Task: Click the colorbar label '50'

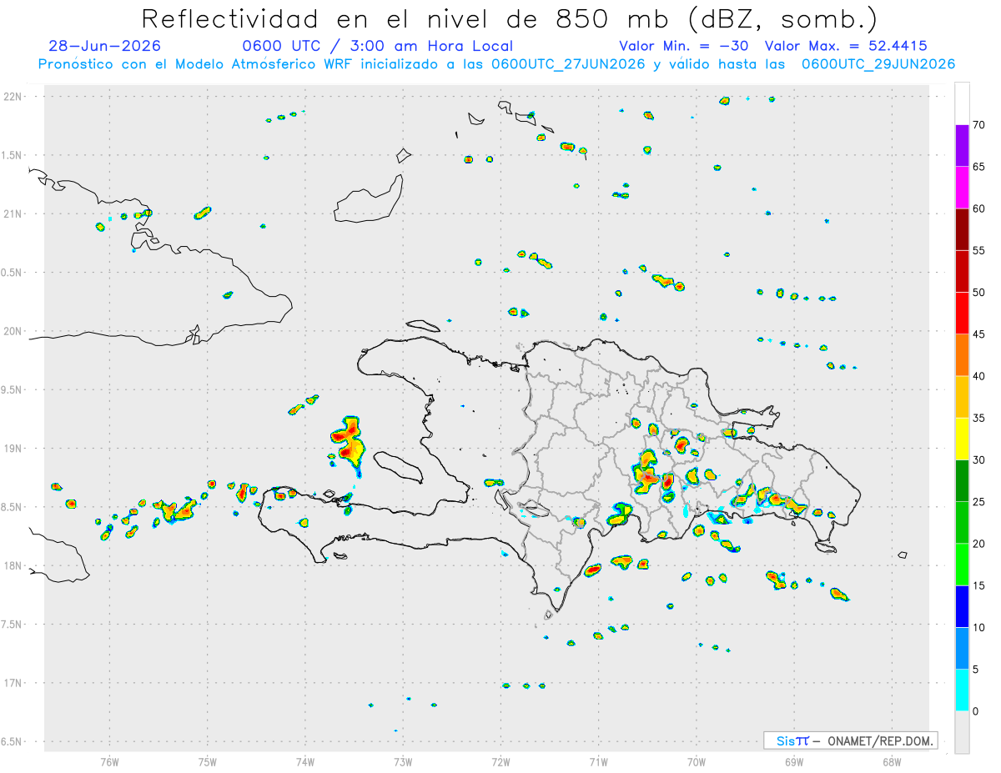Action: [980, 293]
